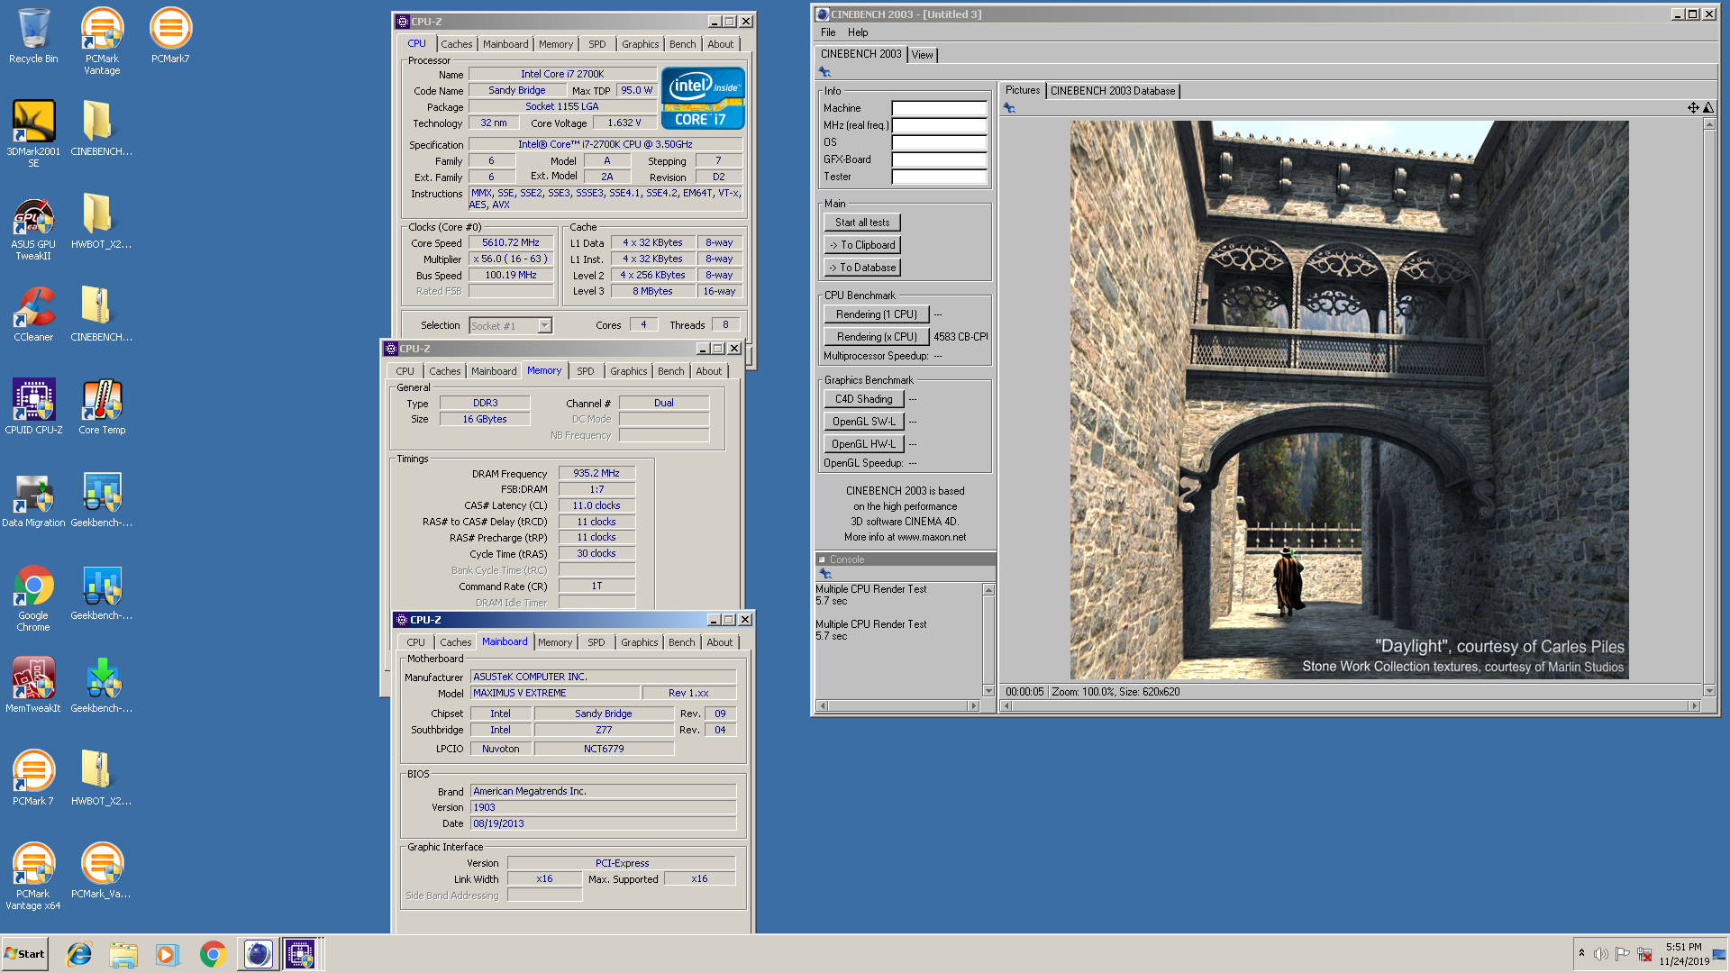Screen dimensions: 1730x973
Task: Click the To Database button
Action: tap(862, 268)
